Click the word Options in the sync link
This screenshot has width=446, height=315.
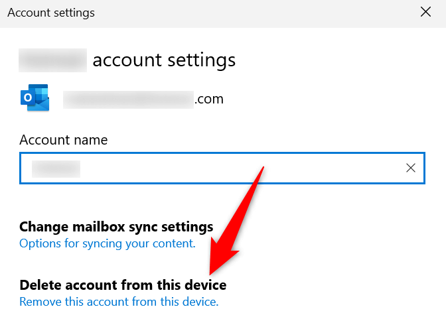[x=38, y=243]
